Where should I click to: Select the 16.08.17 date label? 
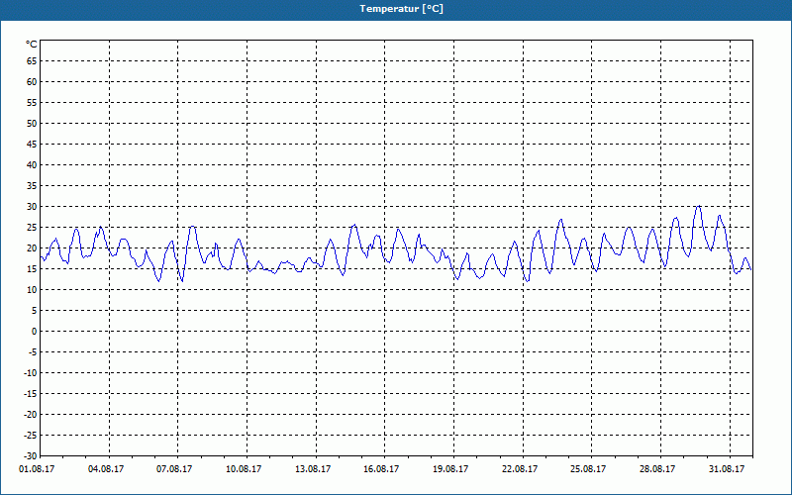point(381,469)
